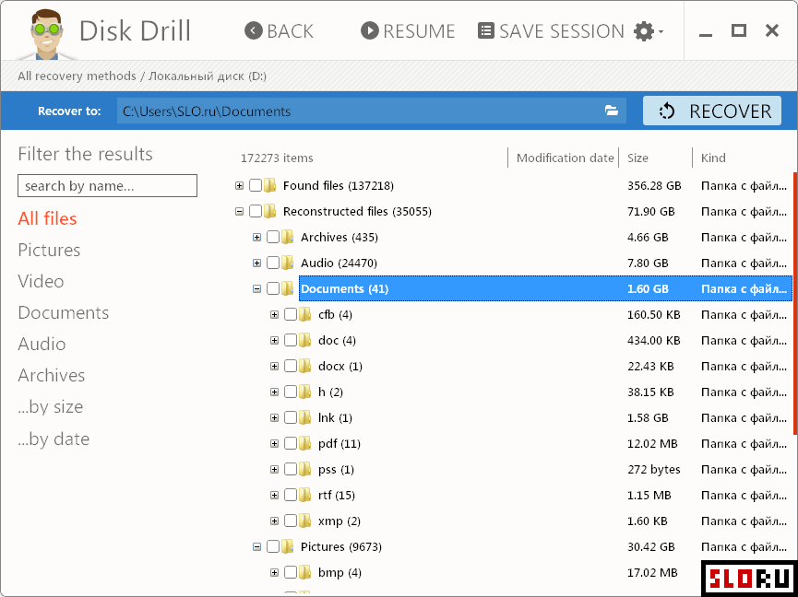Screen dimensions: 798x597
Task: Check the Reconstructed files checkbox
Action: pyautogui.click(x=256, y=211)
